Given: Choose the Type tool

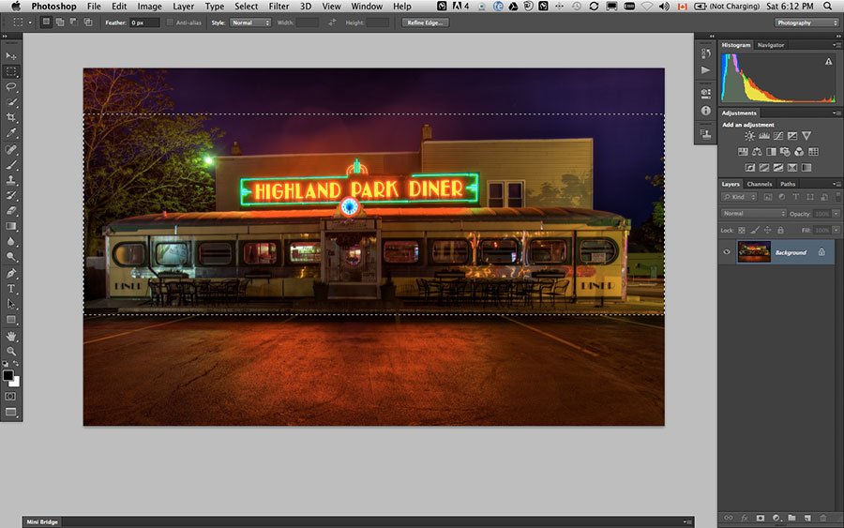Looking at the screenshot, I should [10, 289].
